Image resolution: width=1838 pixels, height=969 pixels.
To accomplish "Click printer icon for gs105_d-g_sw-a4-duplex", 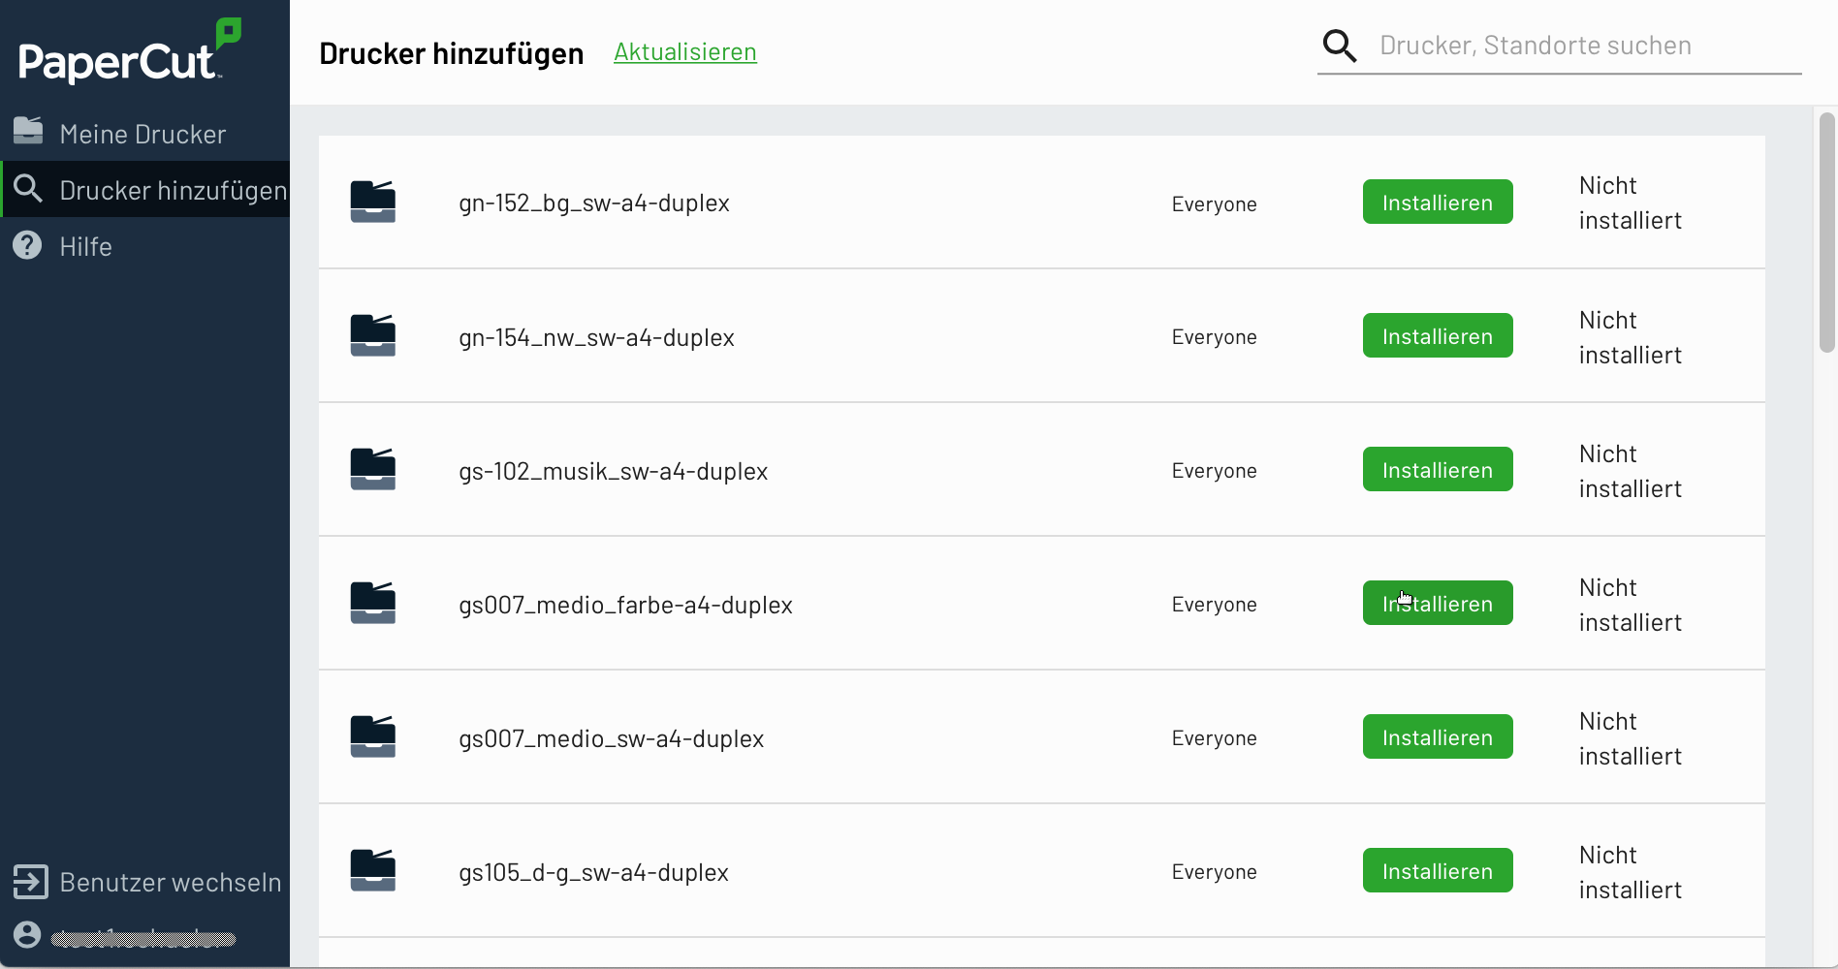I will 372,870.
